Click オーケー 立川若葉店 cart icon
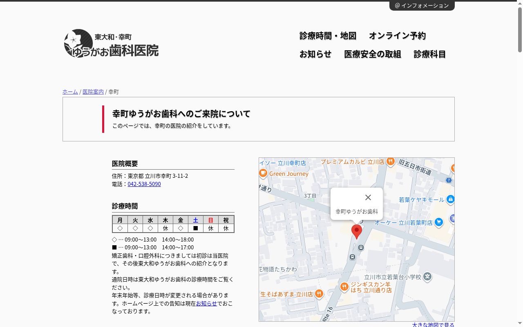Image resolution: width=523 pixels, height=327 pixels. pyautogui.click(x=439, y=222)
